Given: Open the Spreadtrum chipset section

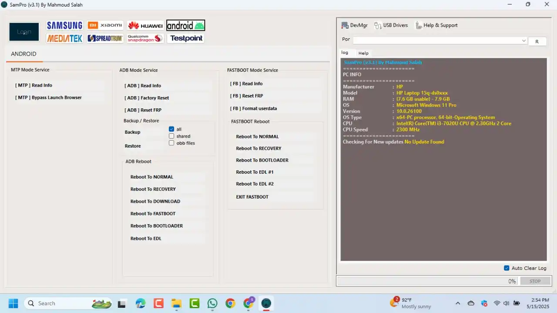Looking at the screenshot, I should point(105,38).
